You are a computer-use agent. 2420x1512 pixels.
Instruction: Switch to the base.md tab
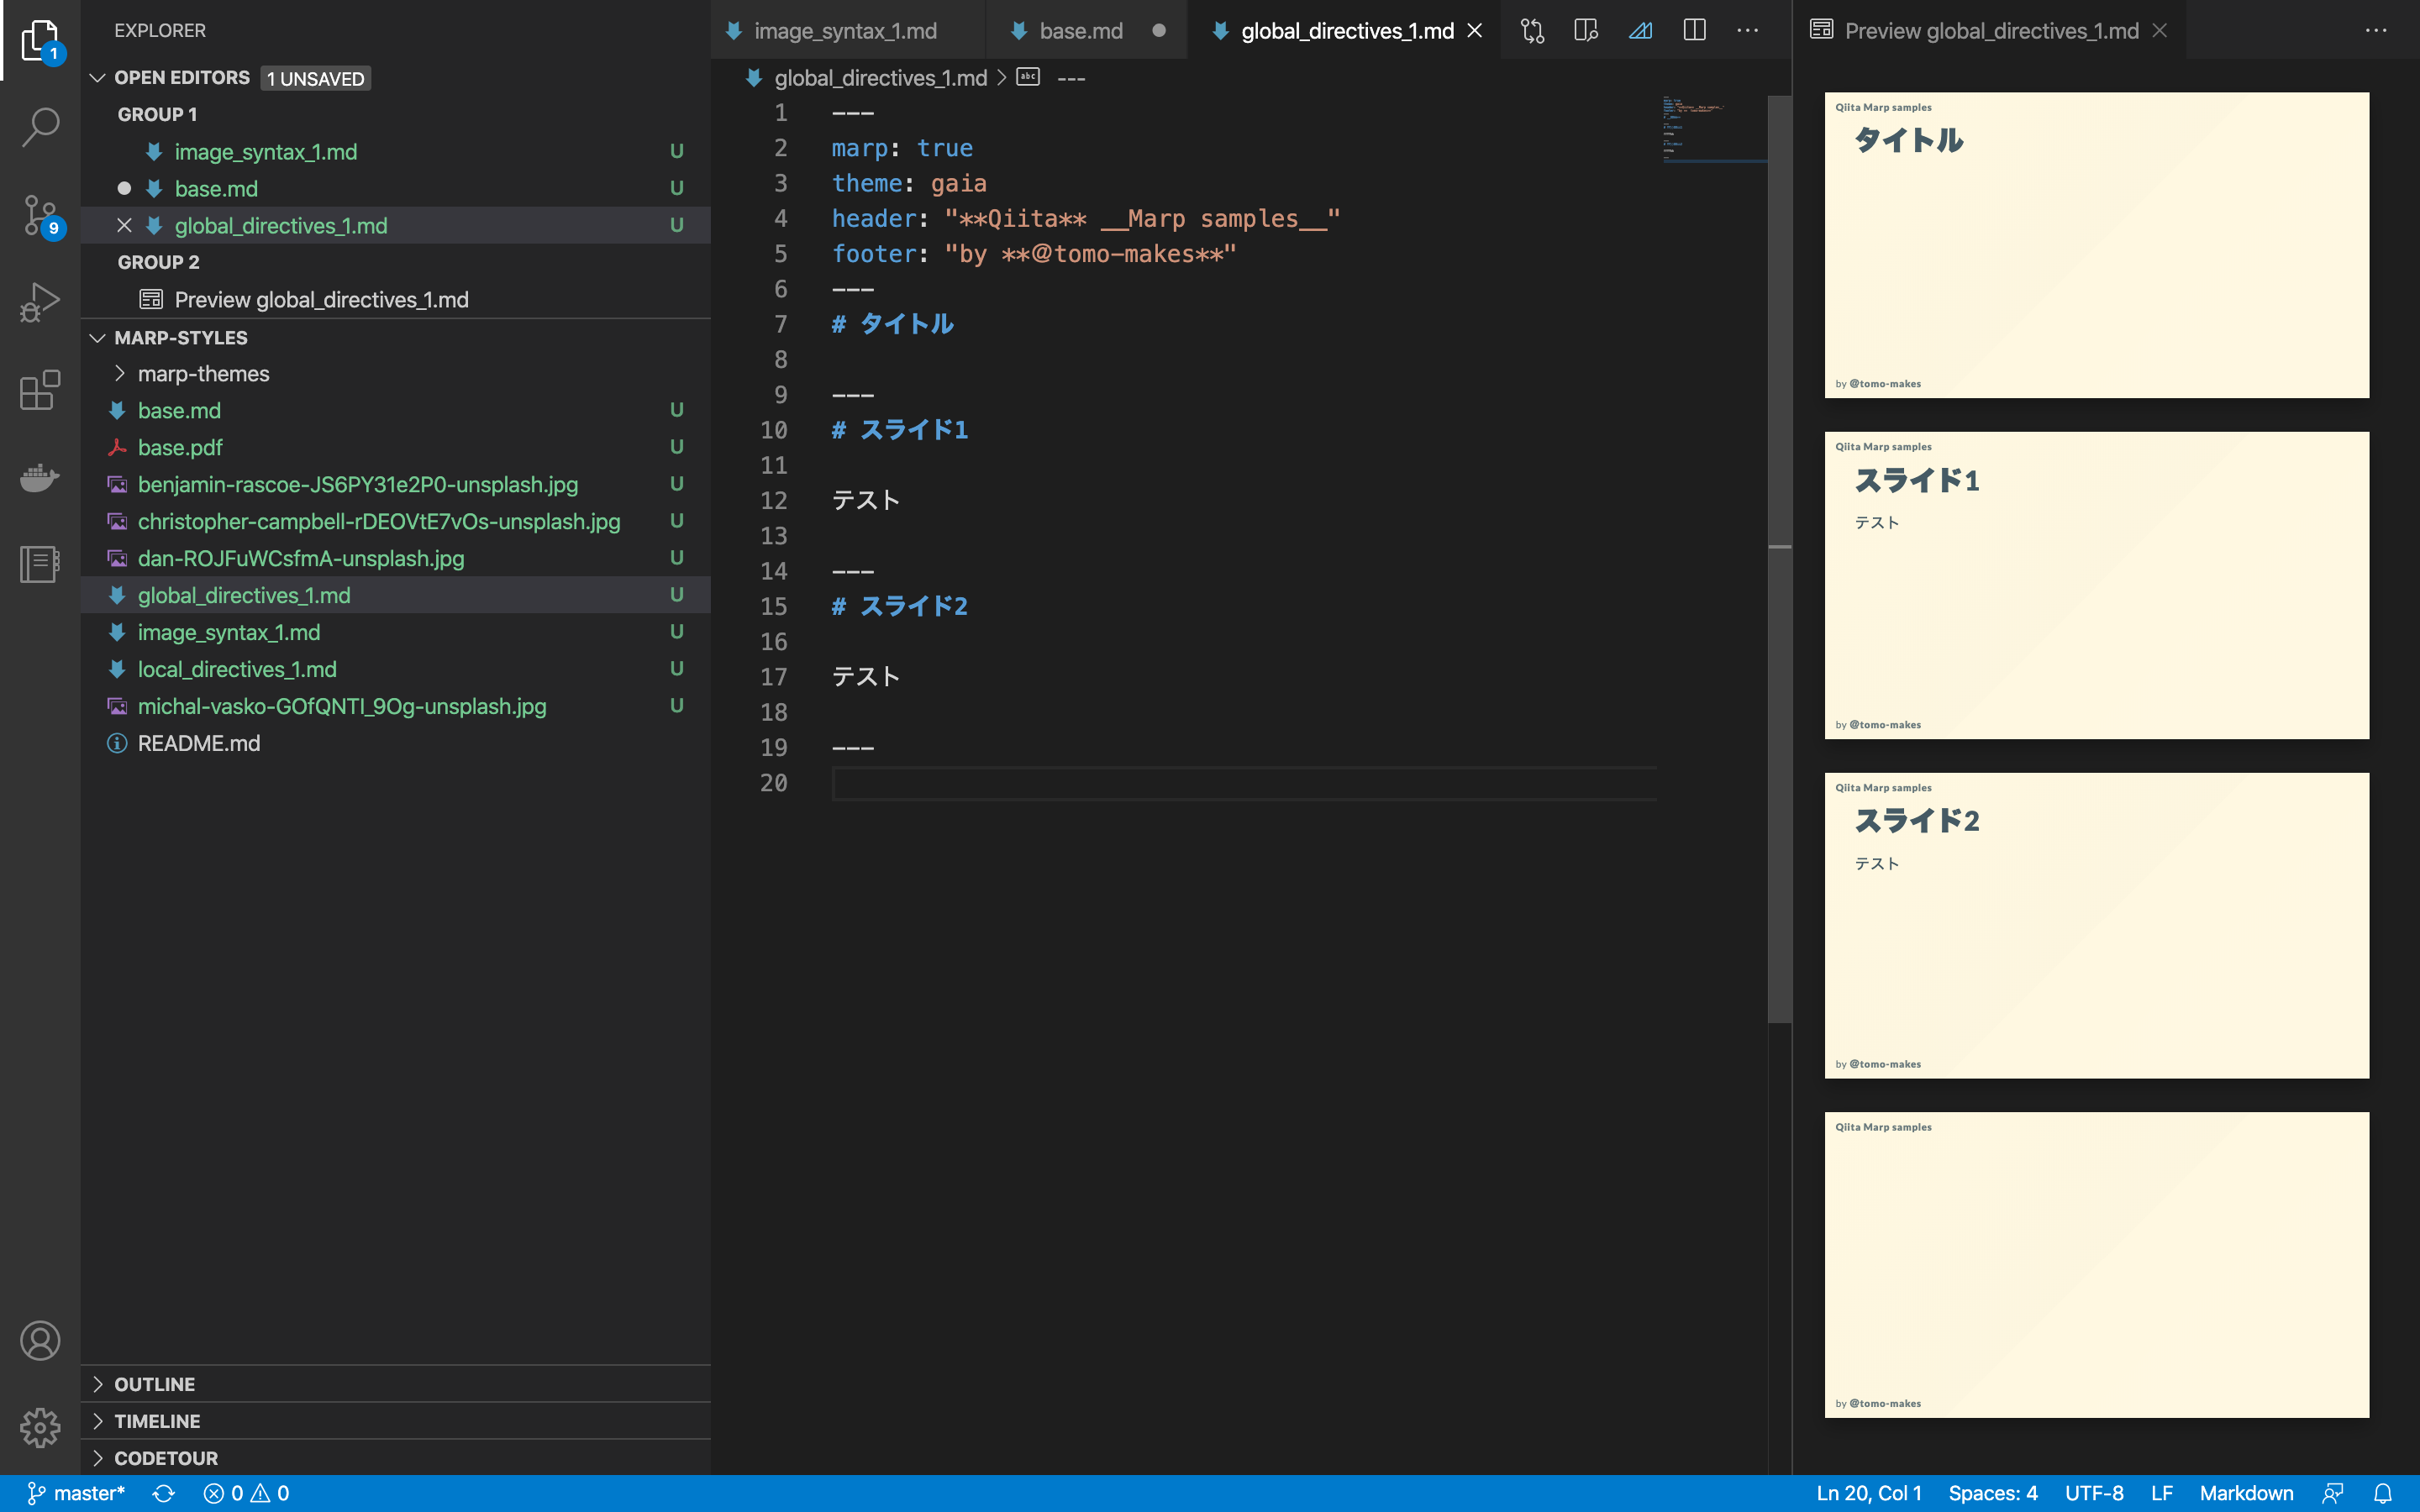(x=1080, y=30)
